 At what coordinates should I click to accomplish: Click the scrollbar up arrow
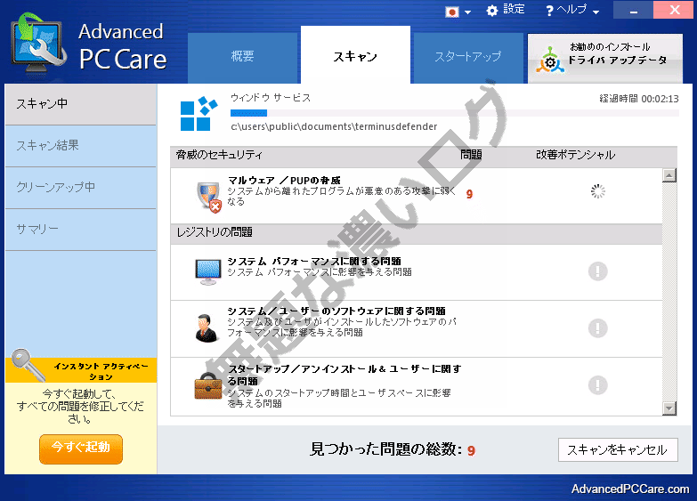coord(669,175)
